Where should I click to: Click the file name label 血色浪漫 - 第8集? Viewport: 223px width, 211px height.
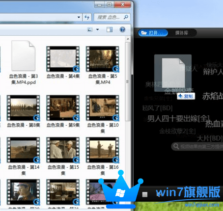tap(24, 125)
